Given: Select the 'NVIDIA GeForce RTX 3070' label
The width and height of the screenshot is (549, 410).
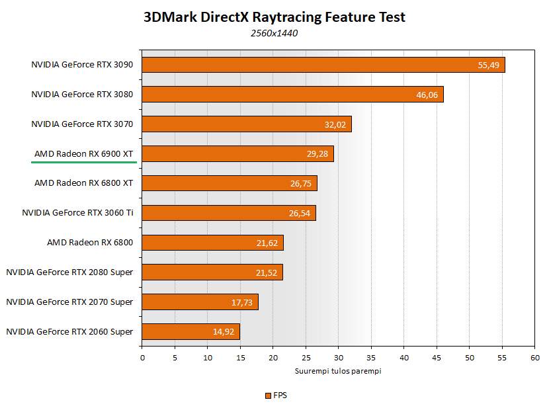Looking at the screenshot, I should point(82,124).
